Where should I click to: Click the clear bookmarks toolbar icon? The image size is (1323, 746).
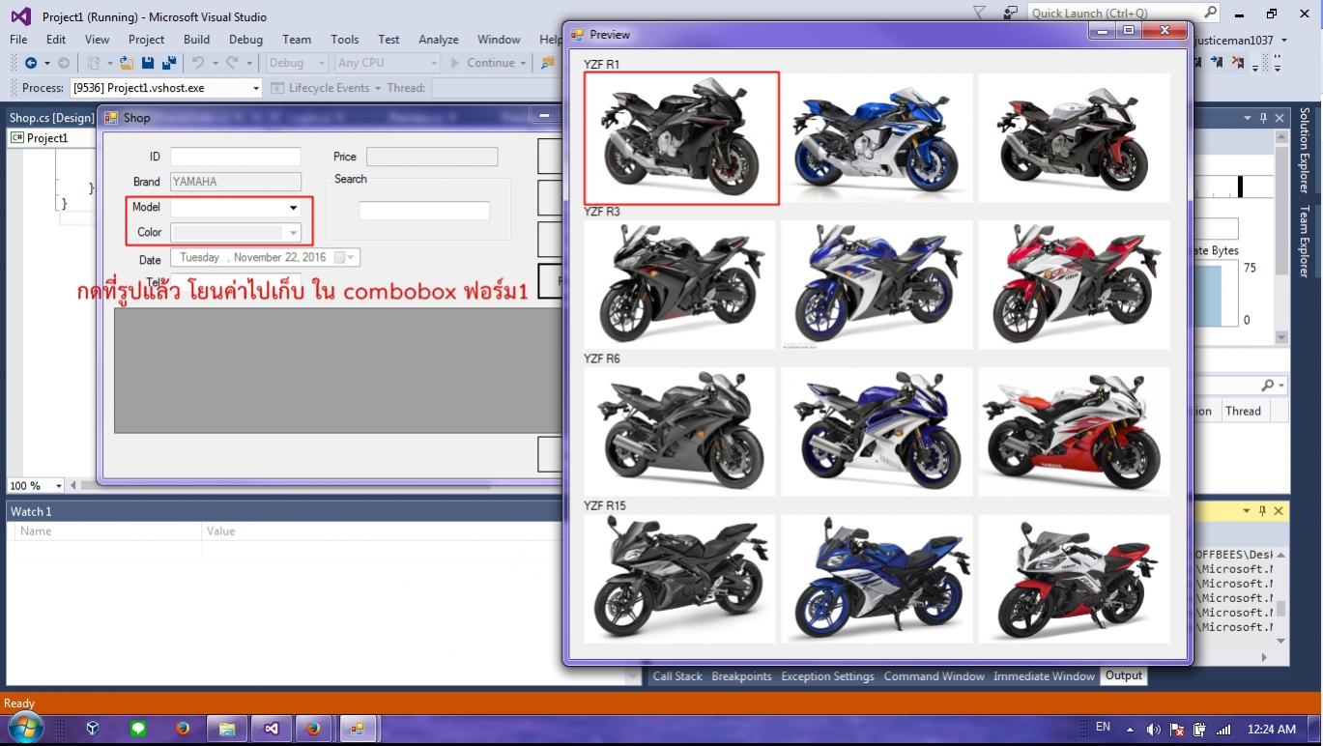click(1238, 63)
